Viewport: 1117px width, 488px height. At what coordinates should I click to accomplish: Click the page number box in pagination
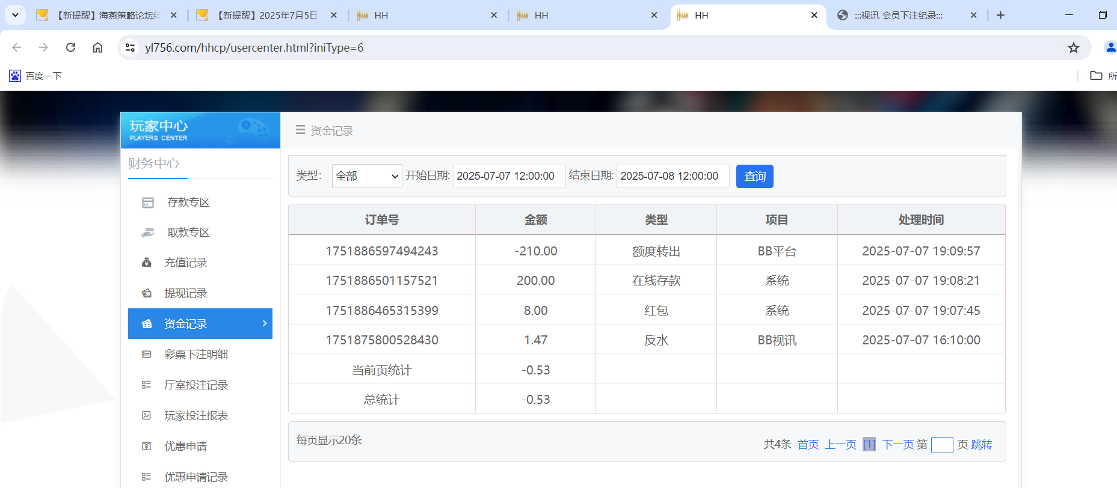942,445
